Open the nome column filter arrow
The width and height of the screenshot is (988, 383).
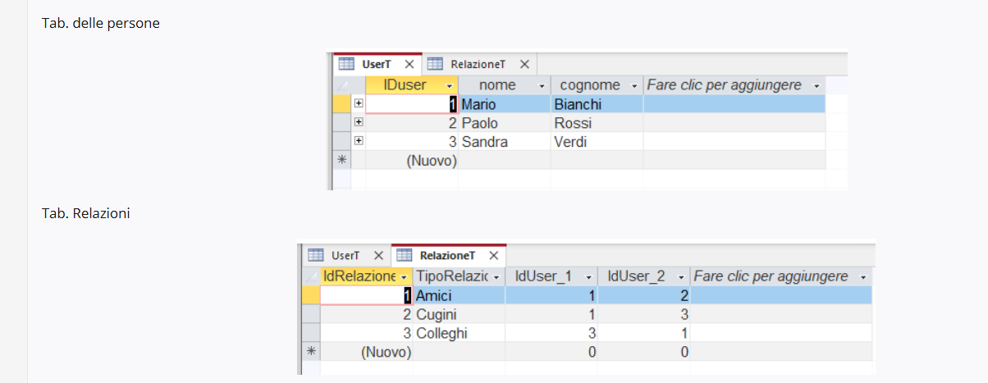[x=542, y=85]
